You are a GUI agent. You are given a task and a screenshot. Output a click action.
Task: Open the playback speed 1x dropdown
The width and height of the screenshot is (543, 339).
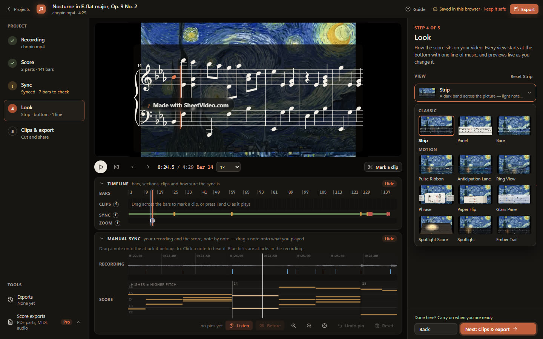(228, 167)
